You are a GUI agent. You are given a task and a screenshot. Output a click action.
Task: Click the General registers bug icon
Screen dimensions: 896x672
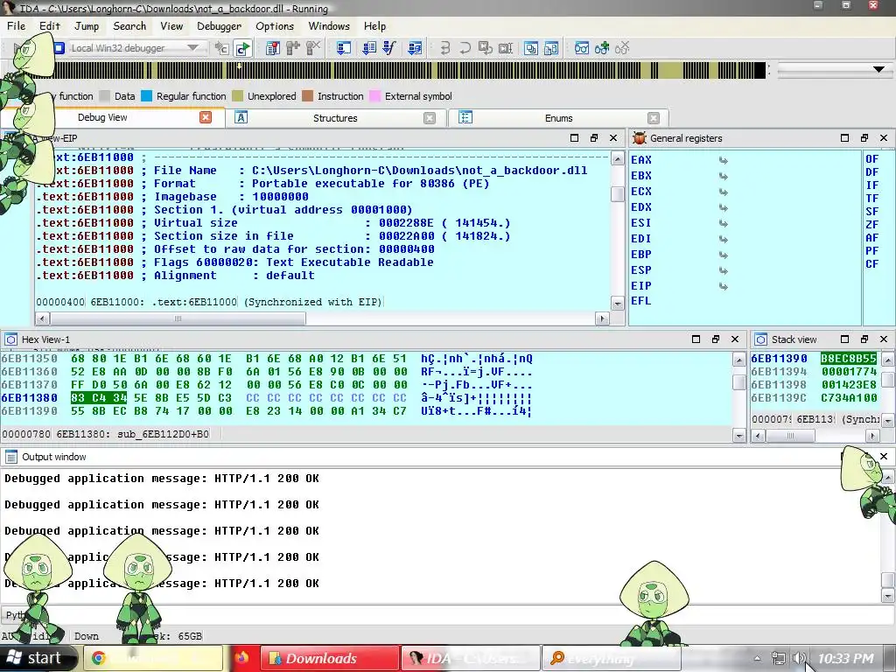click(x=640, y=137)
